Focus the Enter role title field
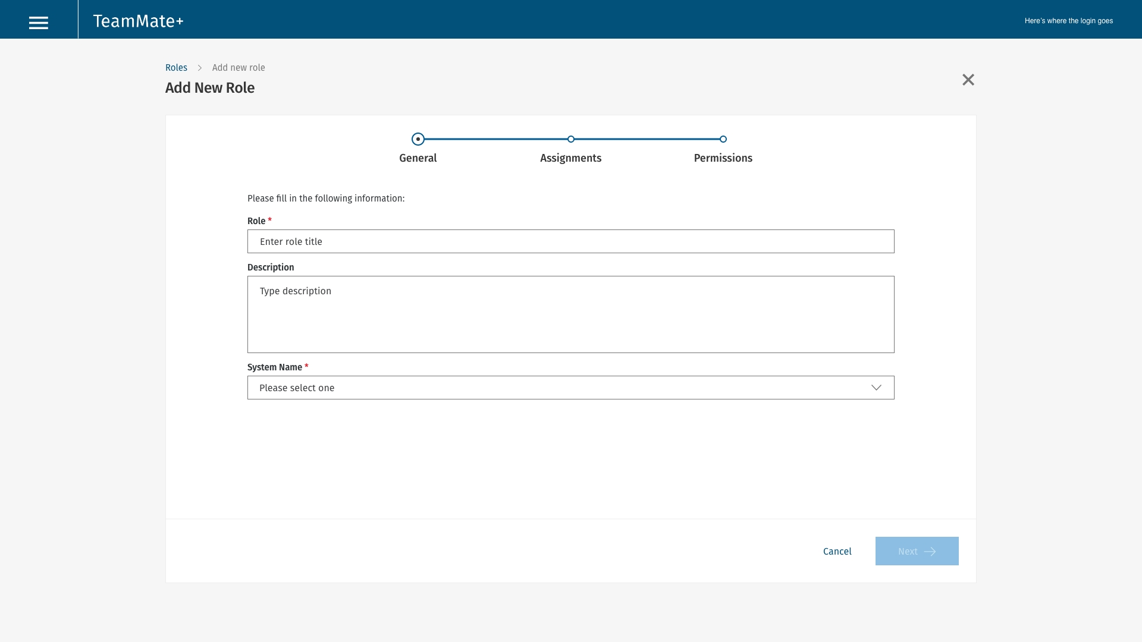 (571, 241)
